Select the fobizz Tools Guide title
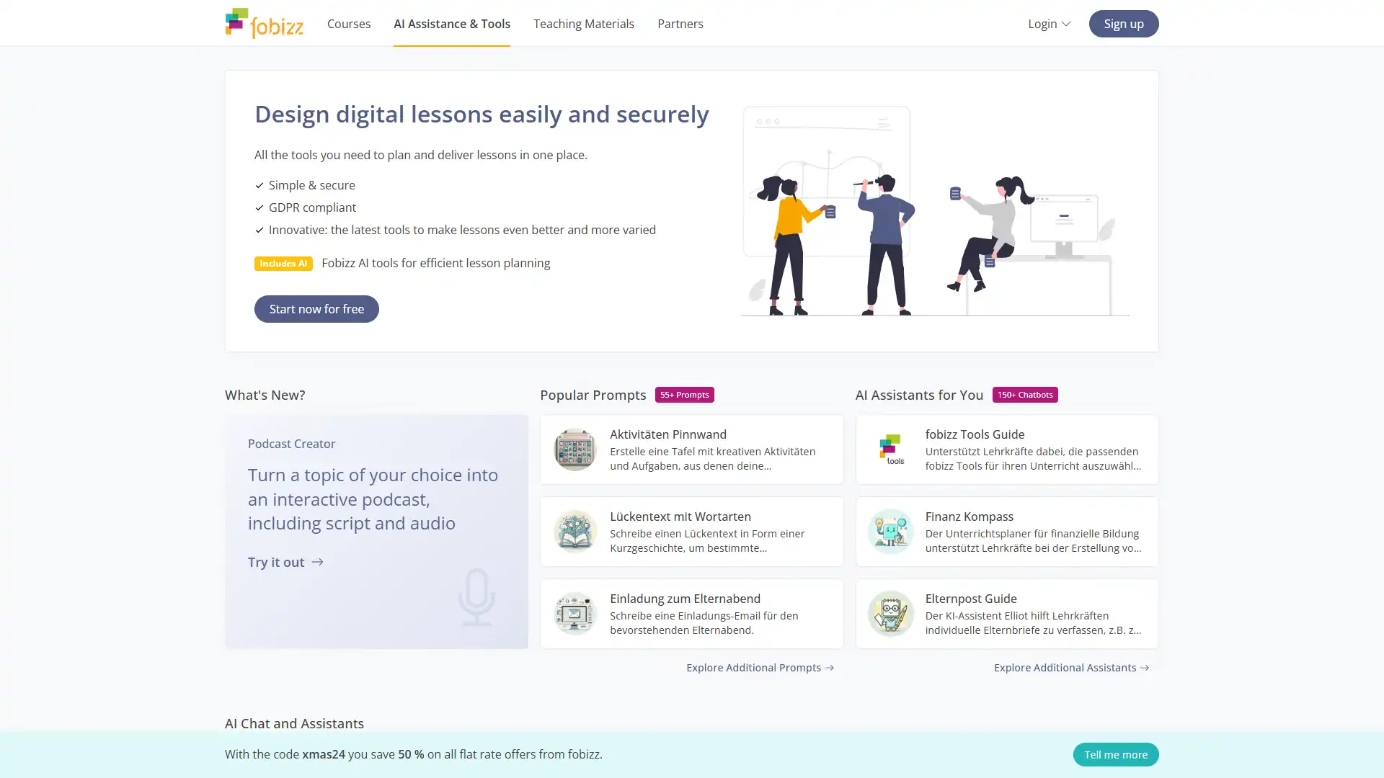This screenshot has width=1384, height=778. pyautogui.click(x=975, y=434)
